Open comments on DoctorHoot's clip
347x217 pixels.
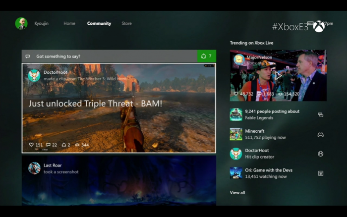48,145
